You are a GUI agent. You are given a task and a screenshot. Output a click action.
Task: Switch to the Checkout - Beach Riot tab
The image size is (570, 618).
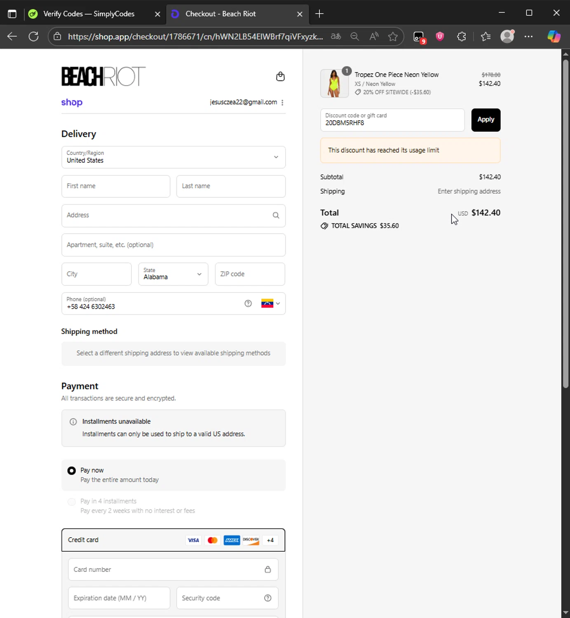237,14
